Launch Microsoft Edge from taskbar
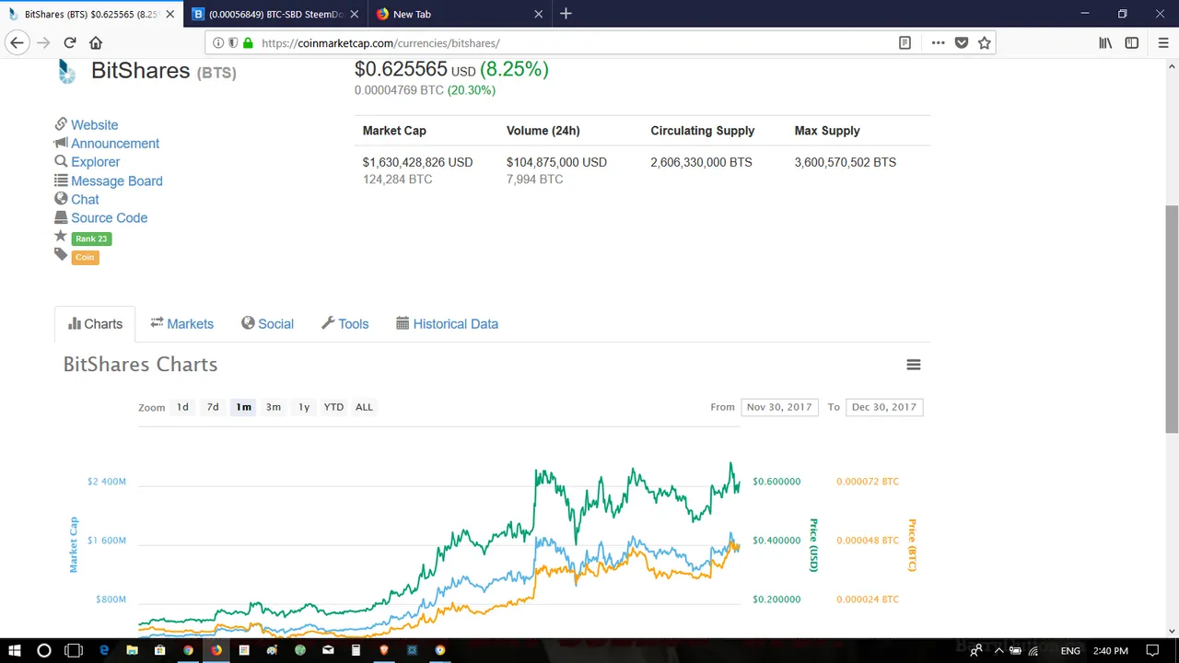The width and height of the screenshot is (1179, 663). click(x=104, y=650)
